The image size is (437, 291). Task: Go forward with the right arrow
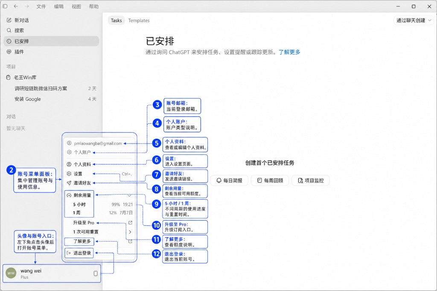(27, 6)
